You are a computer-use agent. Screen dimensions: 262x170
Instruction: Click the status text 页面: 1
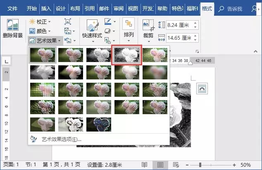(x=11, y=165)
